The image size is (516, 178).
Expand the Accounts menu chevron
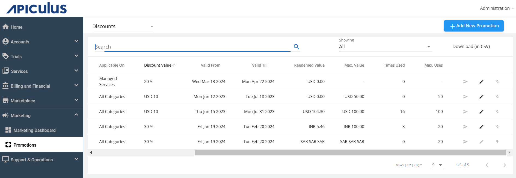point(76,41)
